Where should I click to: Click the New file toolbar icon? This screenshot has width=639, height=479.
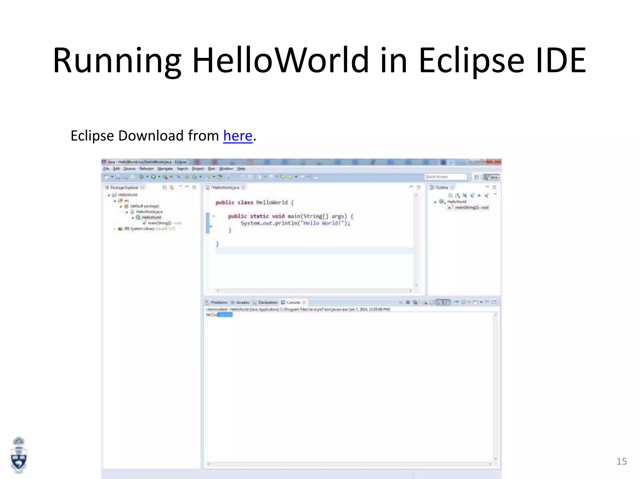pos(107,177)
